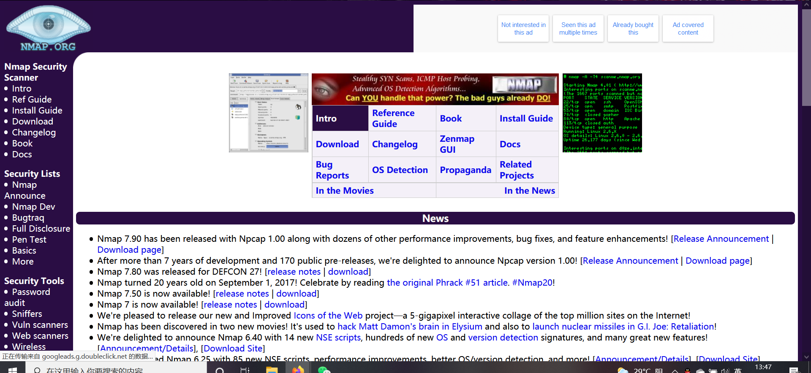The height and width of the screenshot is (373, 811).
Task: Open Bug Reports navigation entry
Action: click(x=332, y=170)
